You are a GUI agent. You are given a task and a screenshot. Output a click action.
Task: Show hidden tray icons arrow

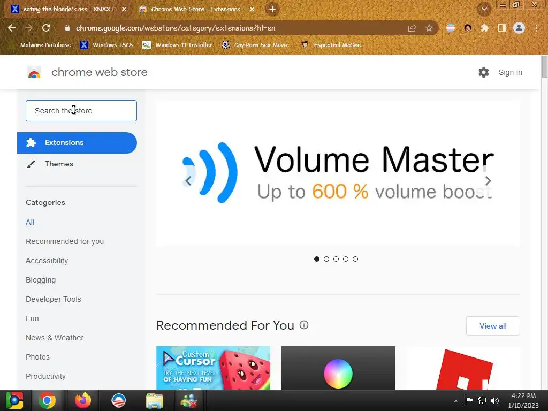(456, 401)
